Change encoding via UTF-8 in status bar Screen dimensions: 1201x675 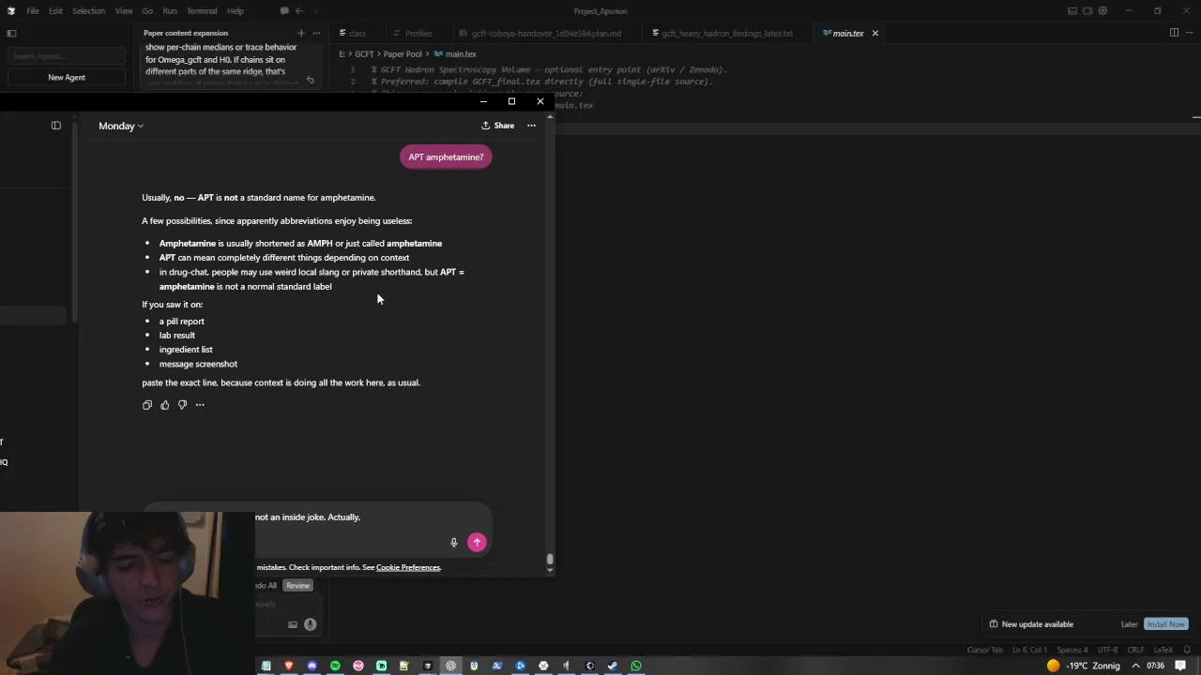pos(1107,650)
